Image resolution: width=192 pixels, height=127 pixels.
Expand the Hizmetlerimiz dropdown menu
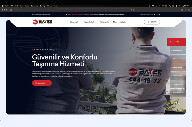click(x=90, y=22)
